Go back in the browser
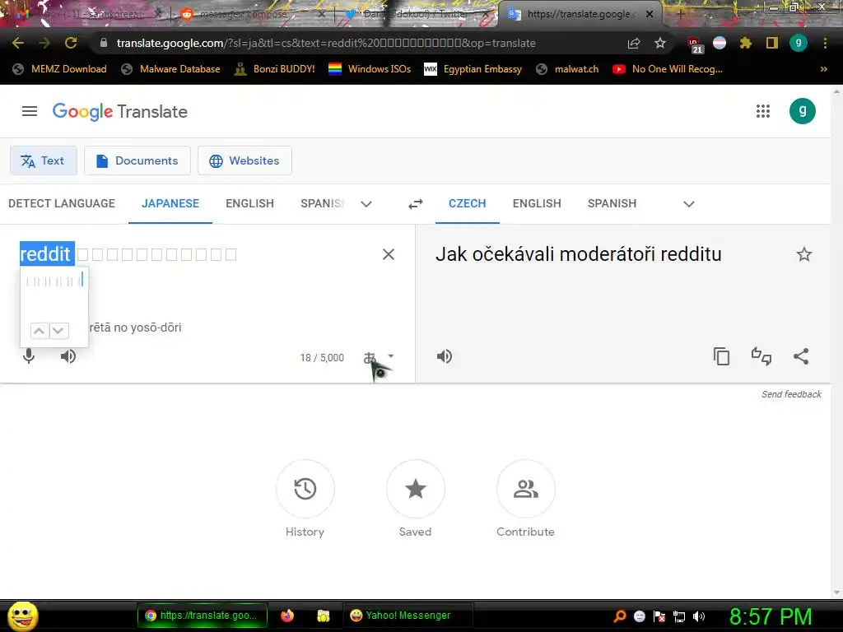The width and height of the screenshot is (843, 632). click(18, 43)
